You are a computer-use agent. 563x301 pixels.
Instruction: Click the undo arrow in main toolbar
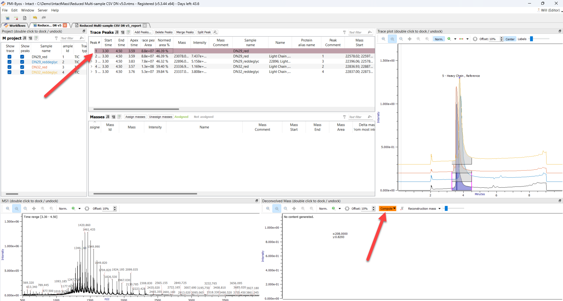point(35,18)
